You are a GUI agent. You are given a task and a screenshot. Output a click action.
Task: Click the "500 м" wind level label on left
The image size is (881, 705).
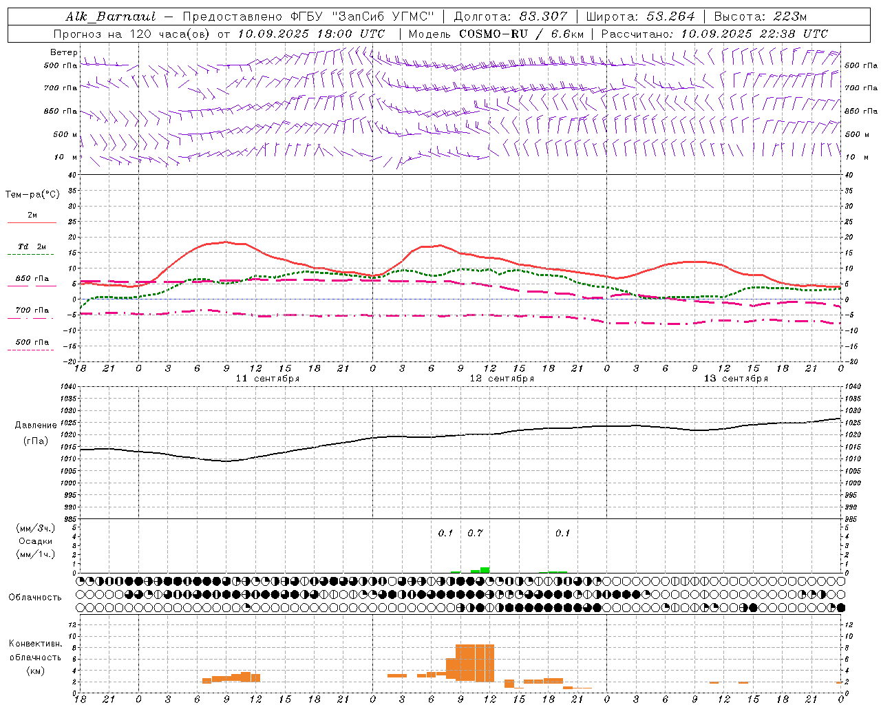click(x=65, y=134)
